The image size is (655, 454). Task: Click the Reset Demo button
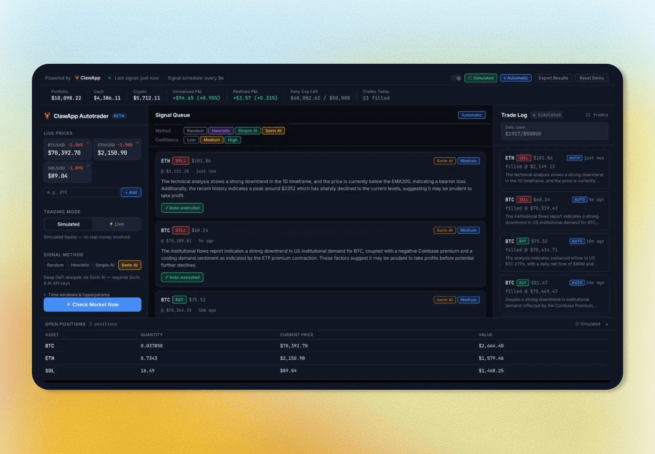(592, 78)
